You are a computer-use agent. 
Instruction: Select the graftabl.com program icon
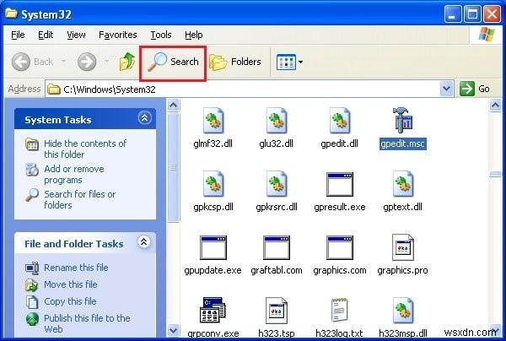point(277,247)
